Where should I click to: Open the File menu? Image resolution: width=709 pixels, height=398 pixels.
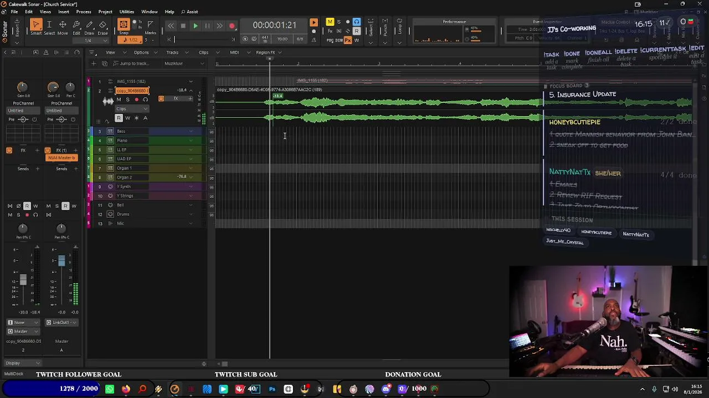click(14, 12)
